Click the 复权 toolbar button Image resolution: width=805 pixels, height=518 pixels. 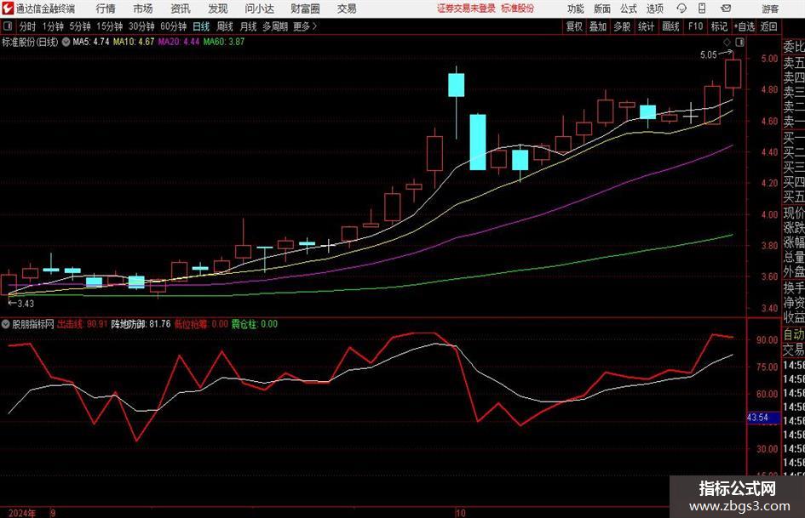click(x=573, y=26)
